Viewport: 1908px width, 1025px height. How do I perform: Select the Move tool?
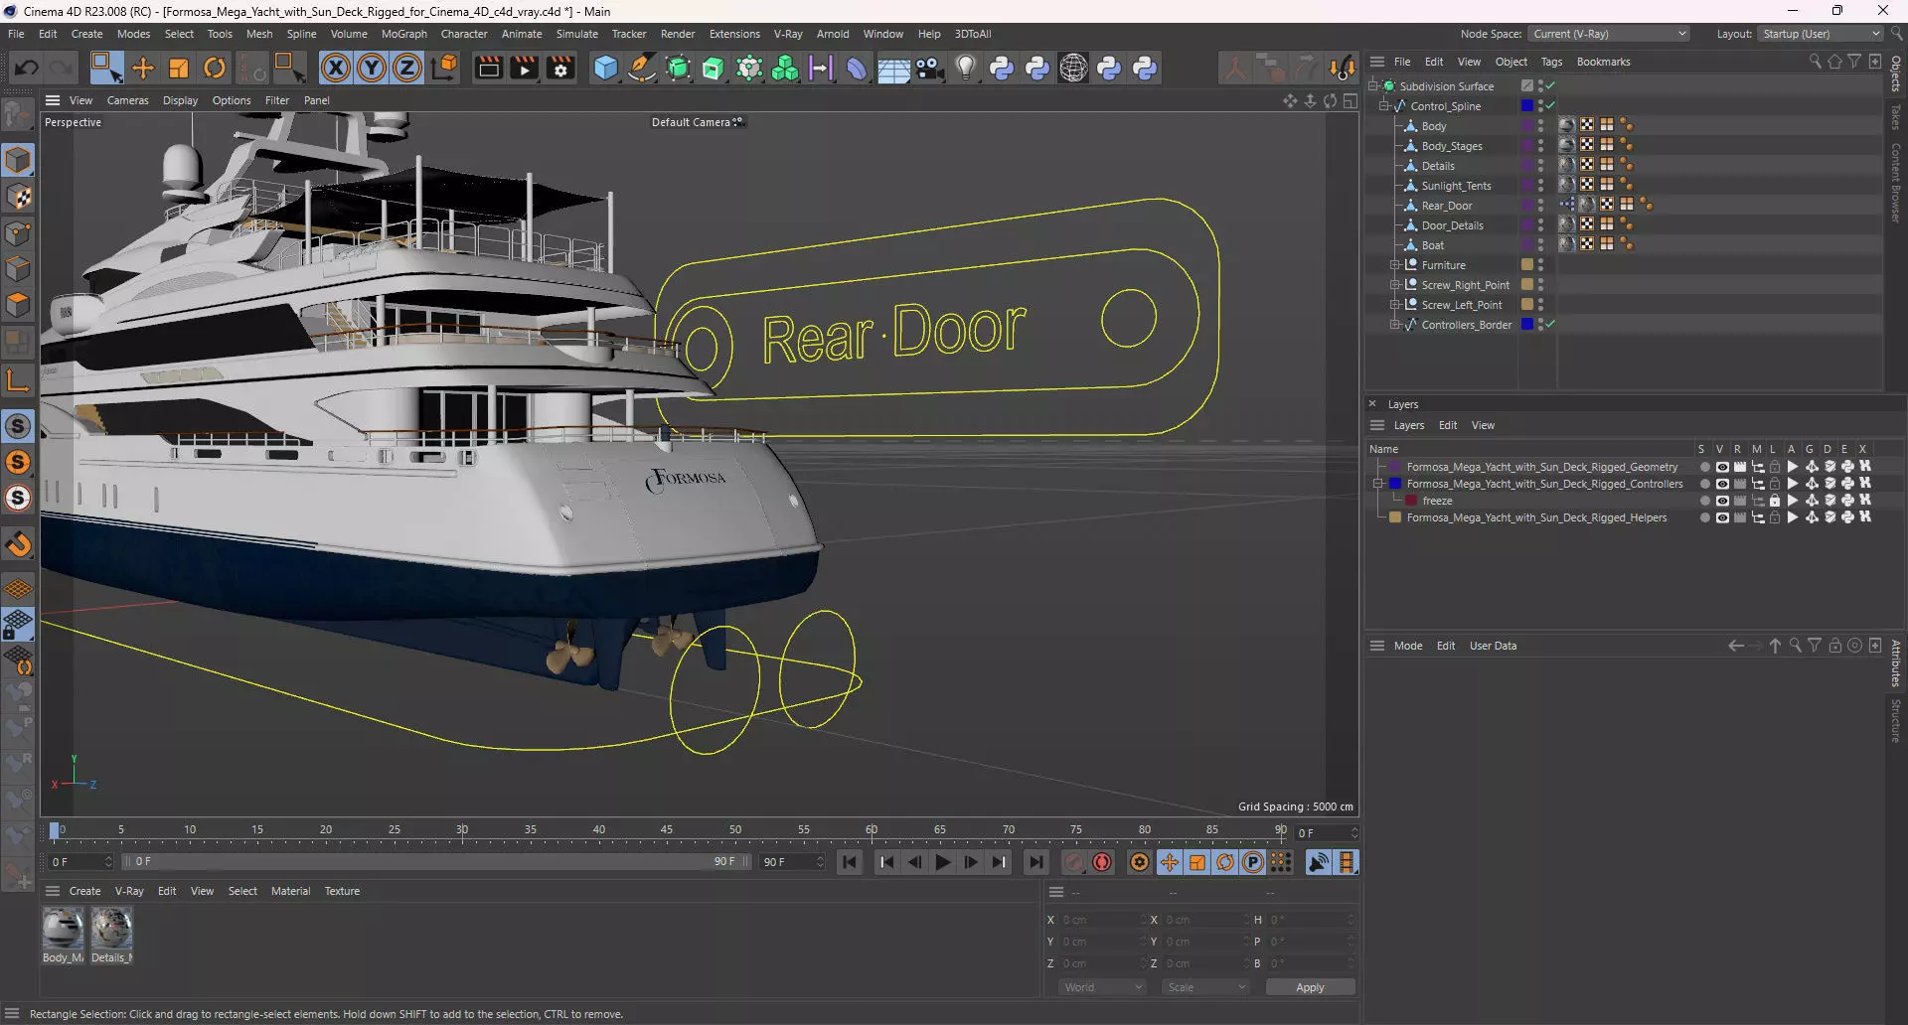[143, 69]
